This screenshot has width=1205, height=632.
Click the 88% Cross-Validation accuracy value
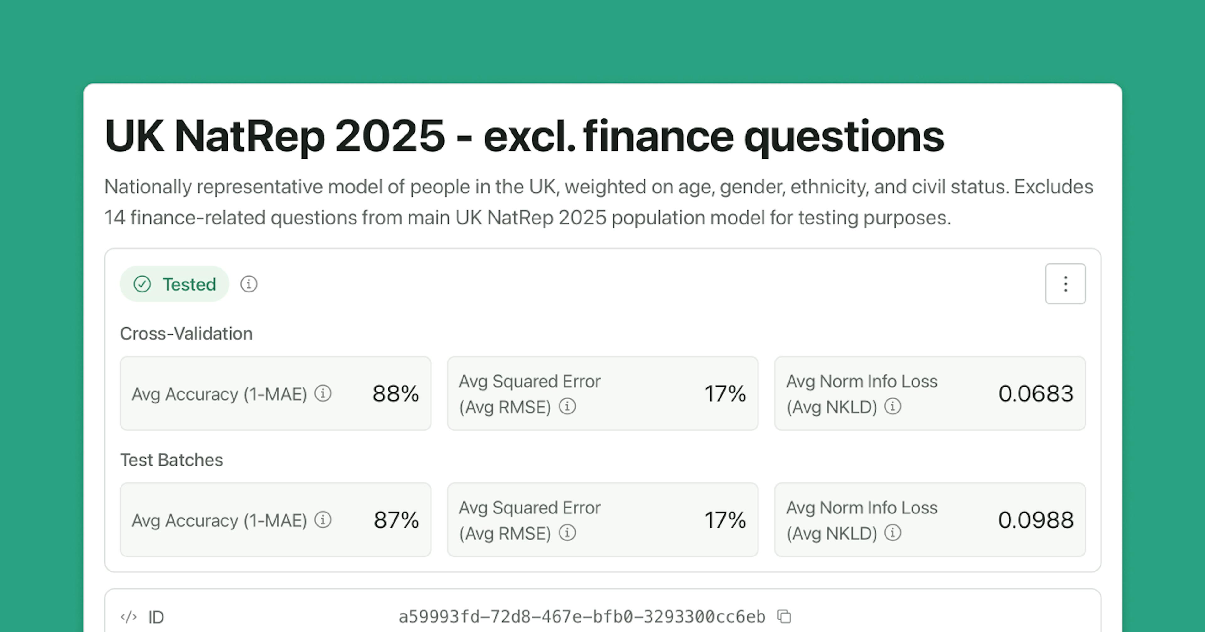click(x=395, y=394)
